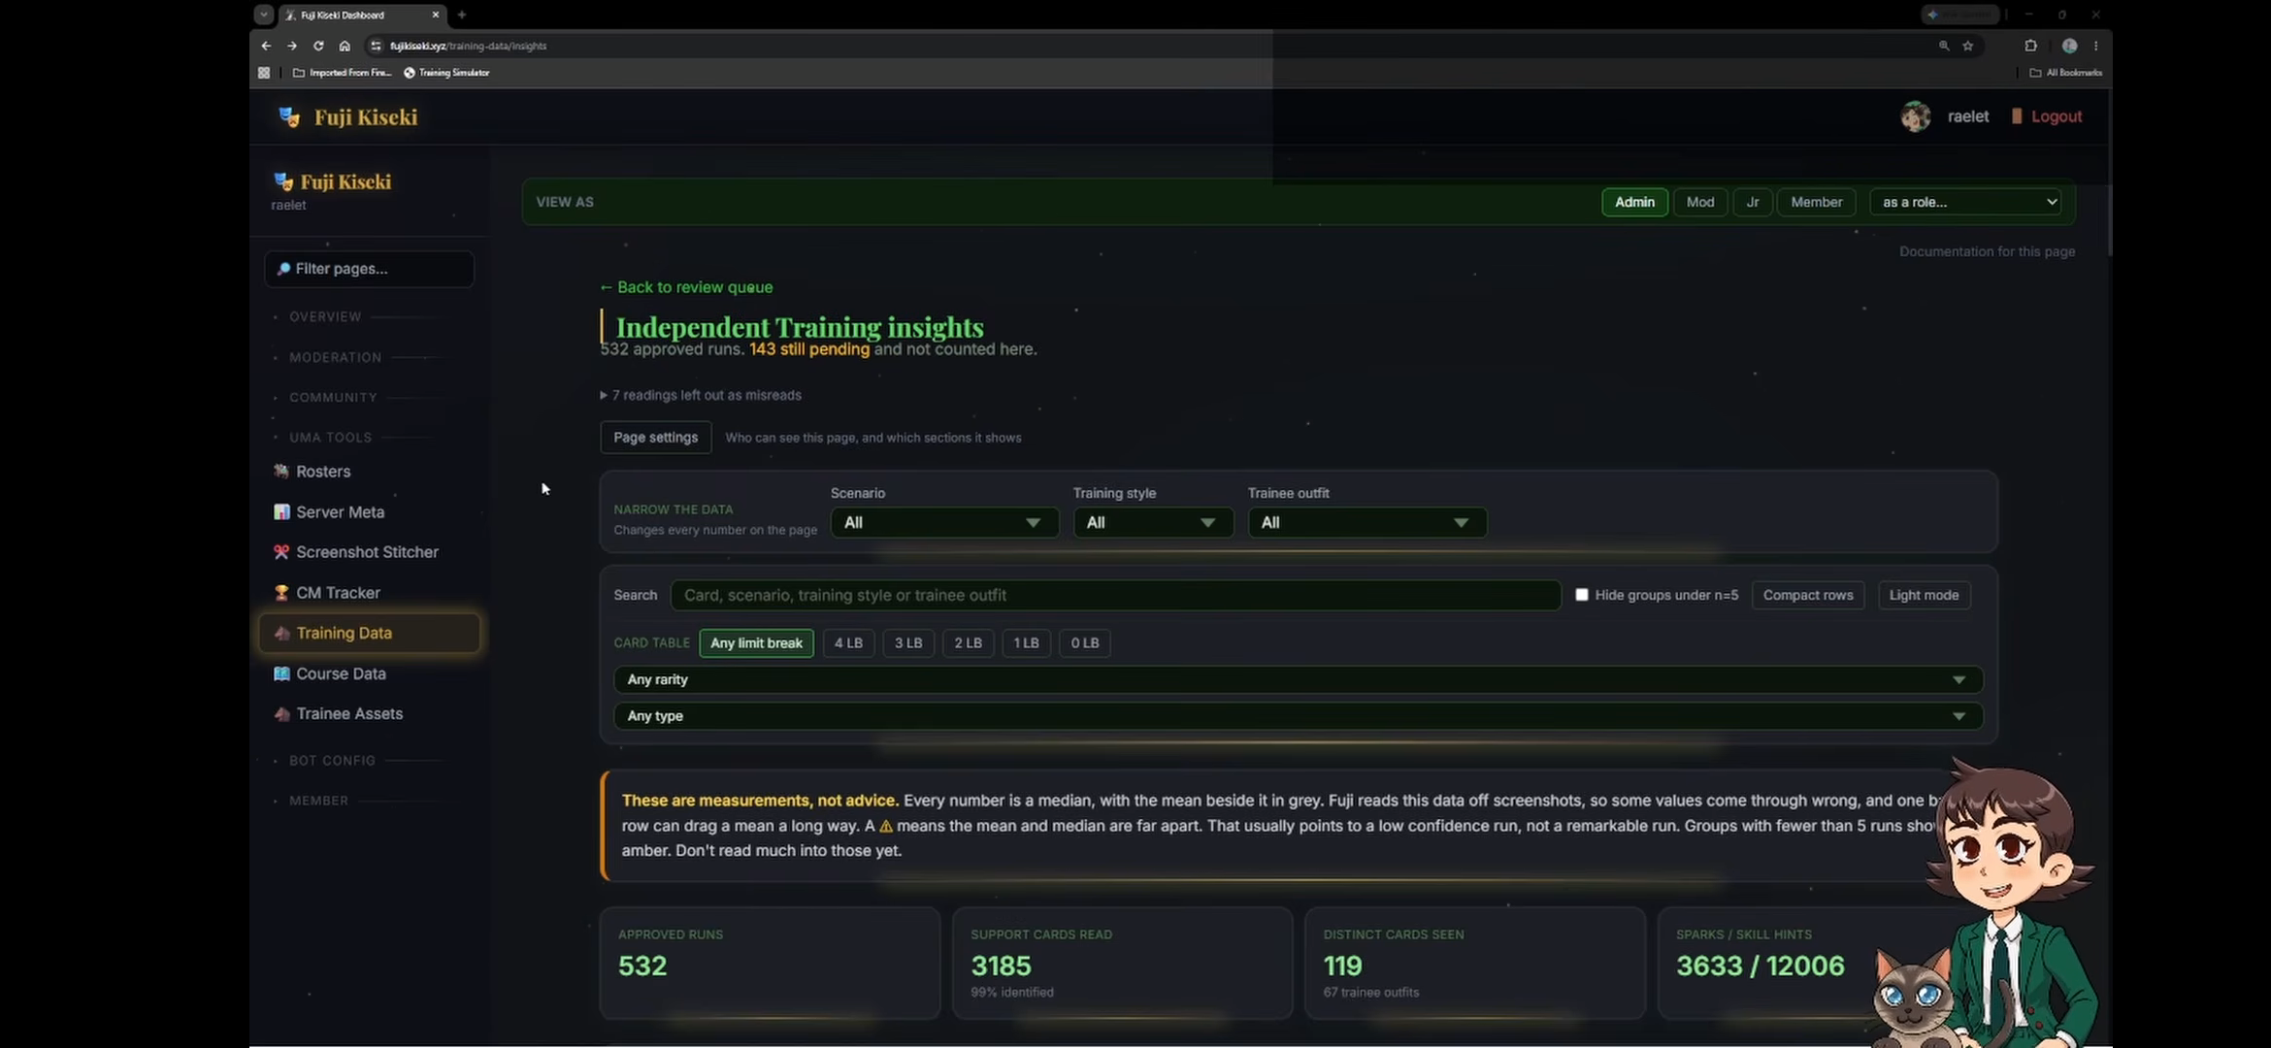This screenshot has width=2271, height=1048.
Task: Open Page settings
Action: click(656, 438)
